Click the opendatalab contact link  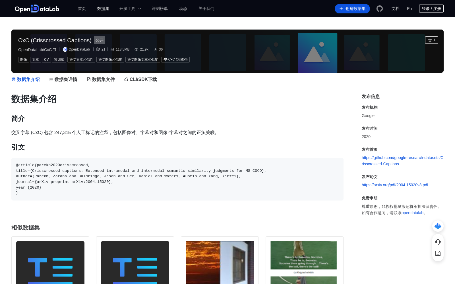click(x=412, y=213)
